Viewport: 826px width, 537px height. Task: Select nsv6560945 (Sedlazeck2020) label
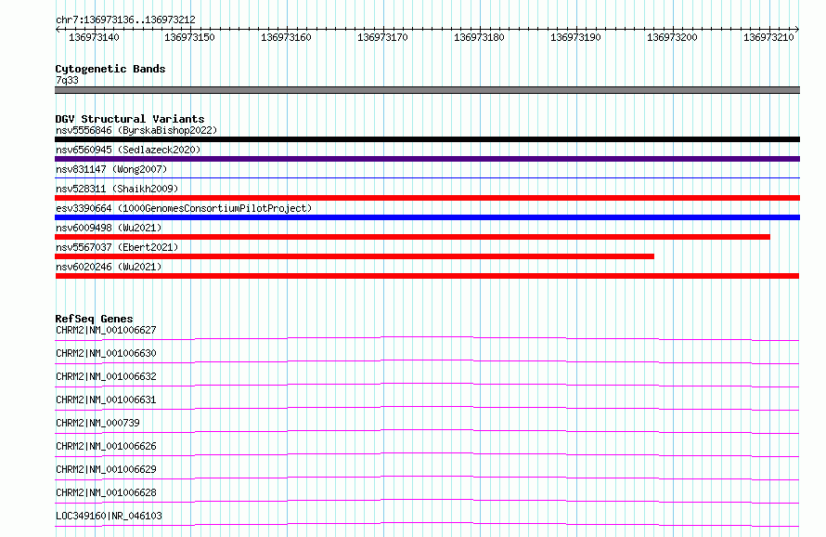(128, 150)
